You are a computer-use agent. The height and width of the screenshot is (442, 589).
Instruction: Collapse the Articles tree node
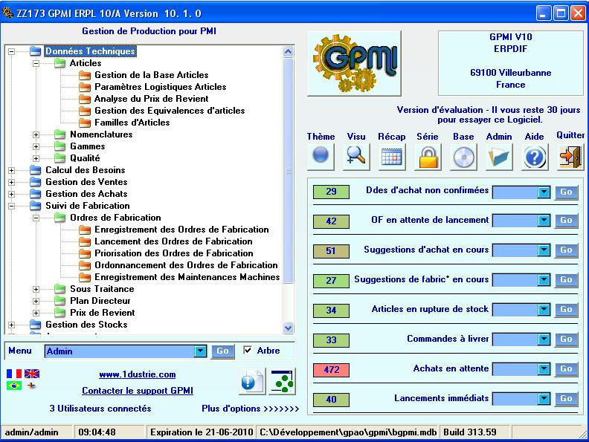pyautogui.click(x=36, y=63)
